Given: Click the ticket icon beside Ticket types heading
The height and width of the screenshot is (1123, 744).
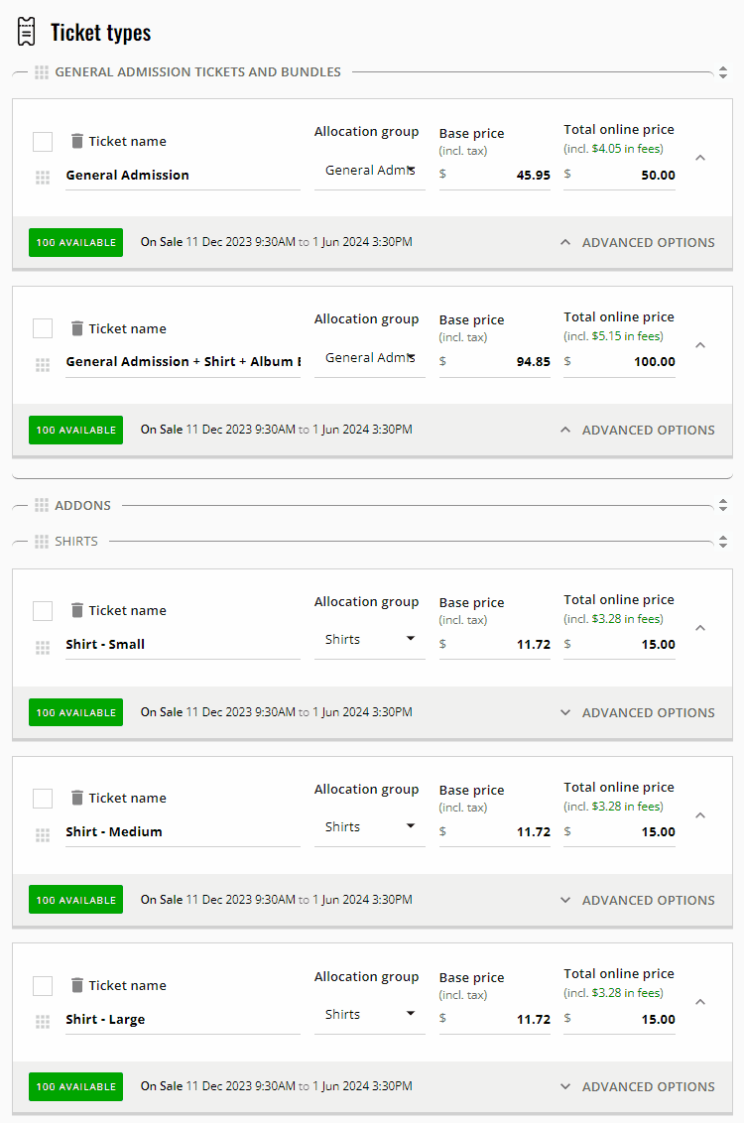Looking at the screenshot, I should [x=27, y=31].
